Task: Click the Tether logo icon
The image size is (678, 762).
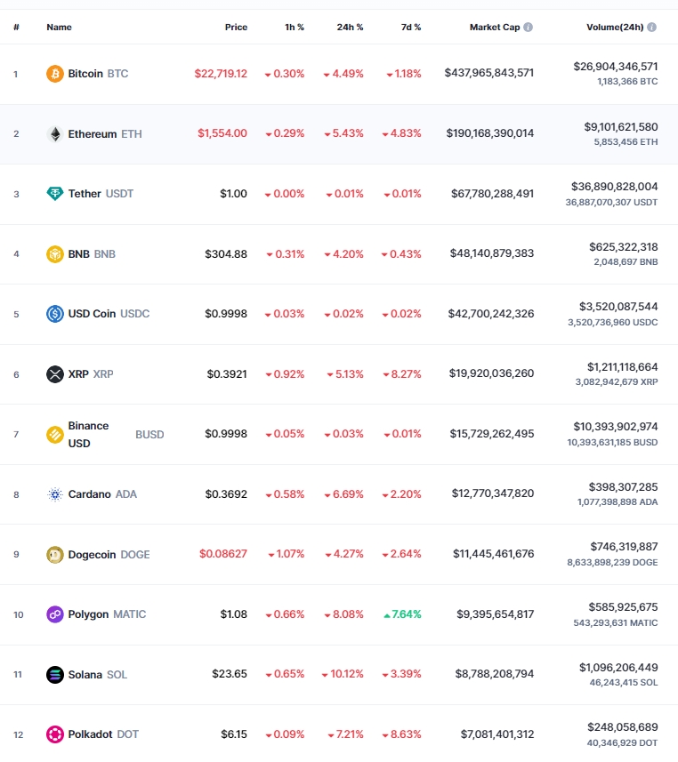Action: [55, 194]
